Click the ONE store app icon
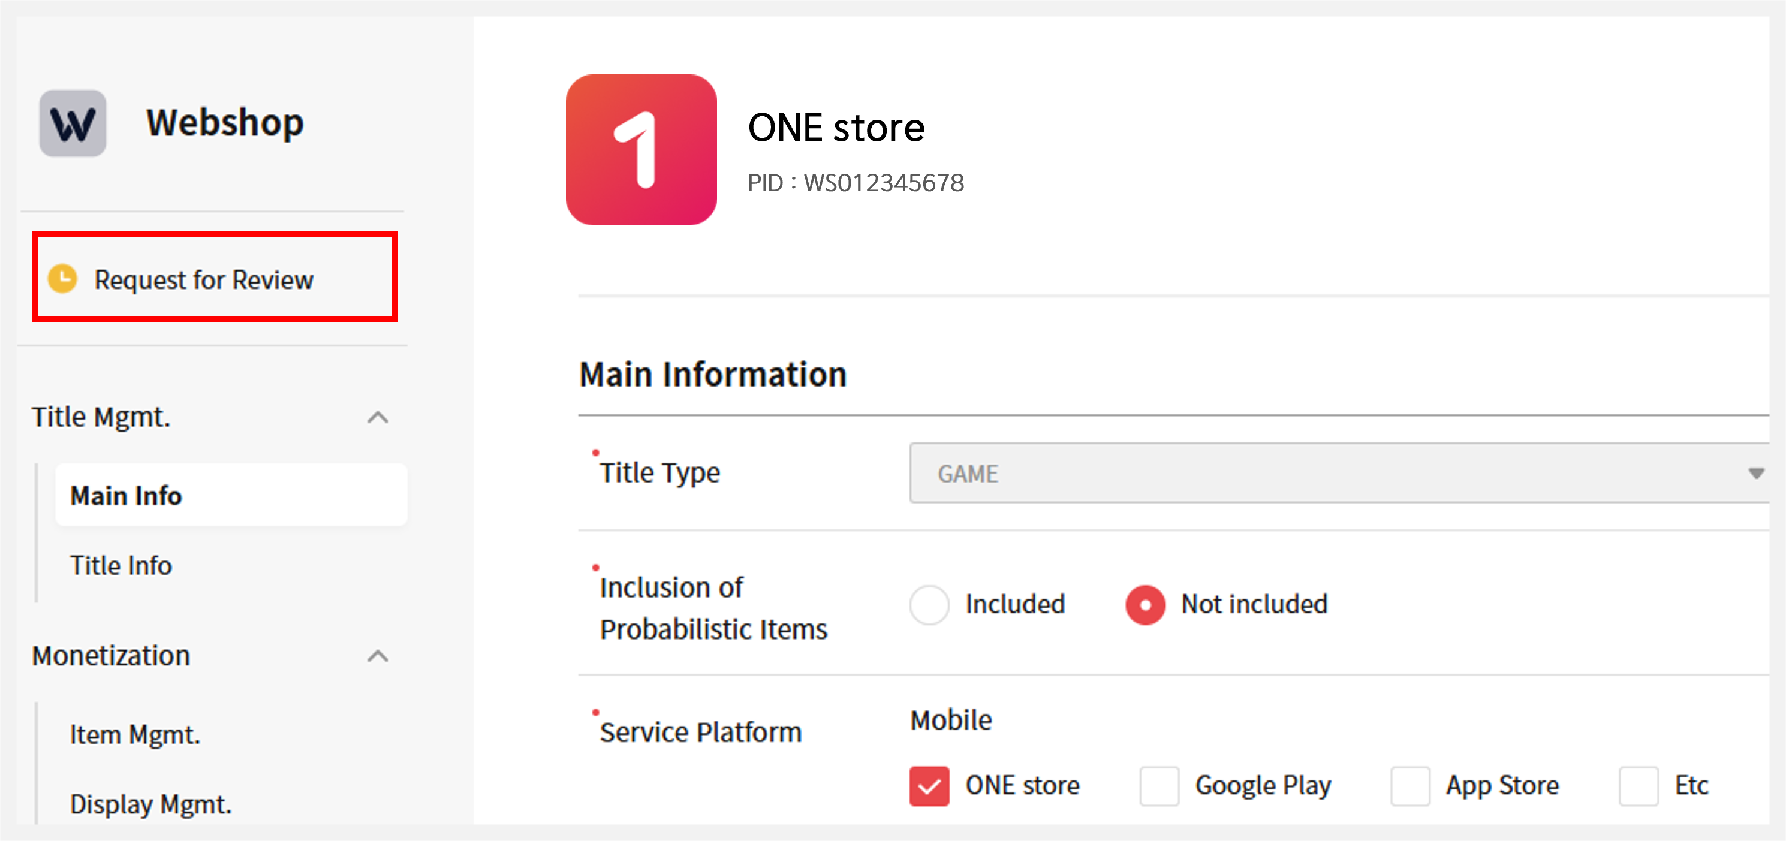 641,150
